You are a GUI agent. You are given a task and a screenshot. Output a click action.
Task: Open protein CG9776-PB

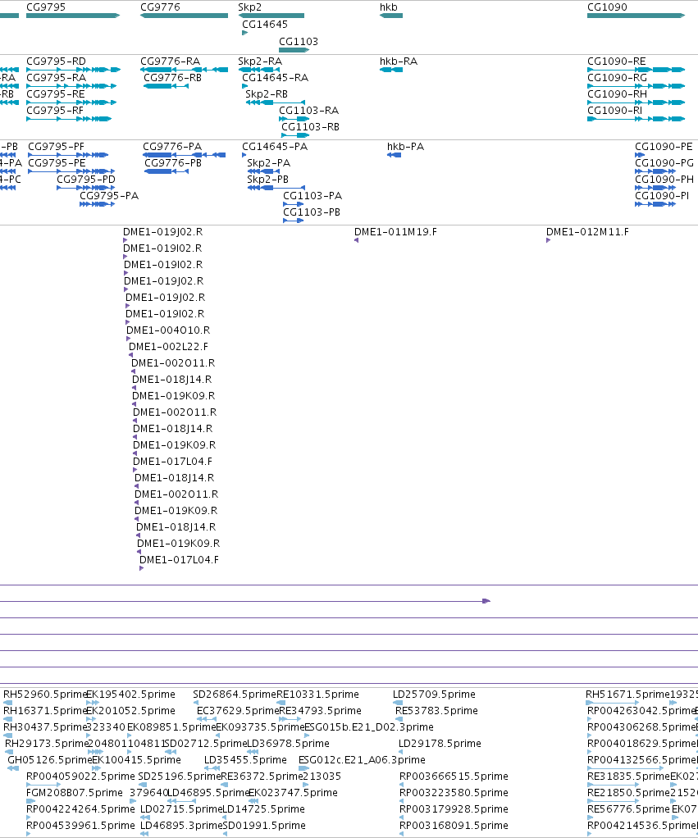[x=173, y=163]
